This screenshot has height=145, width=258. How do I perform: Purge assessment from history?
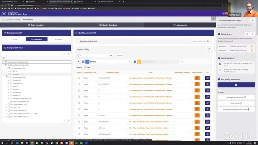point(236,110)
